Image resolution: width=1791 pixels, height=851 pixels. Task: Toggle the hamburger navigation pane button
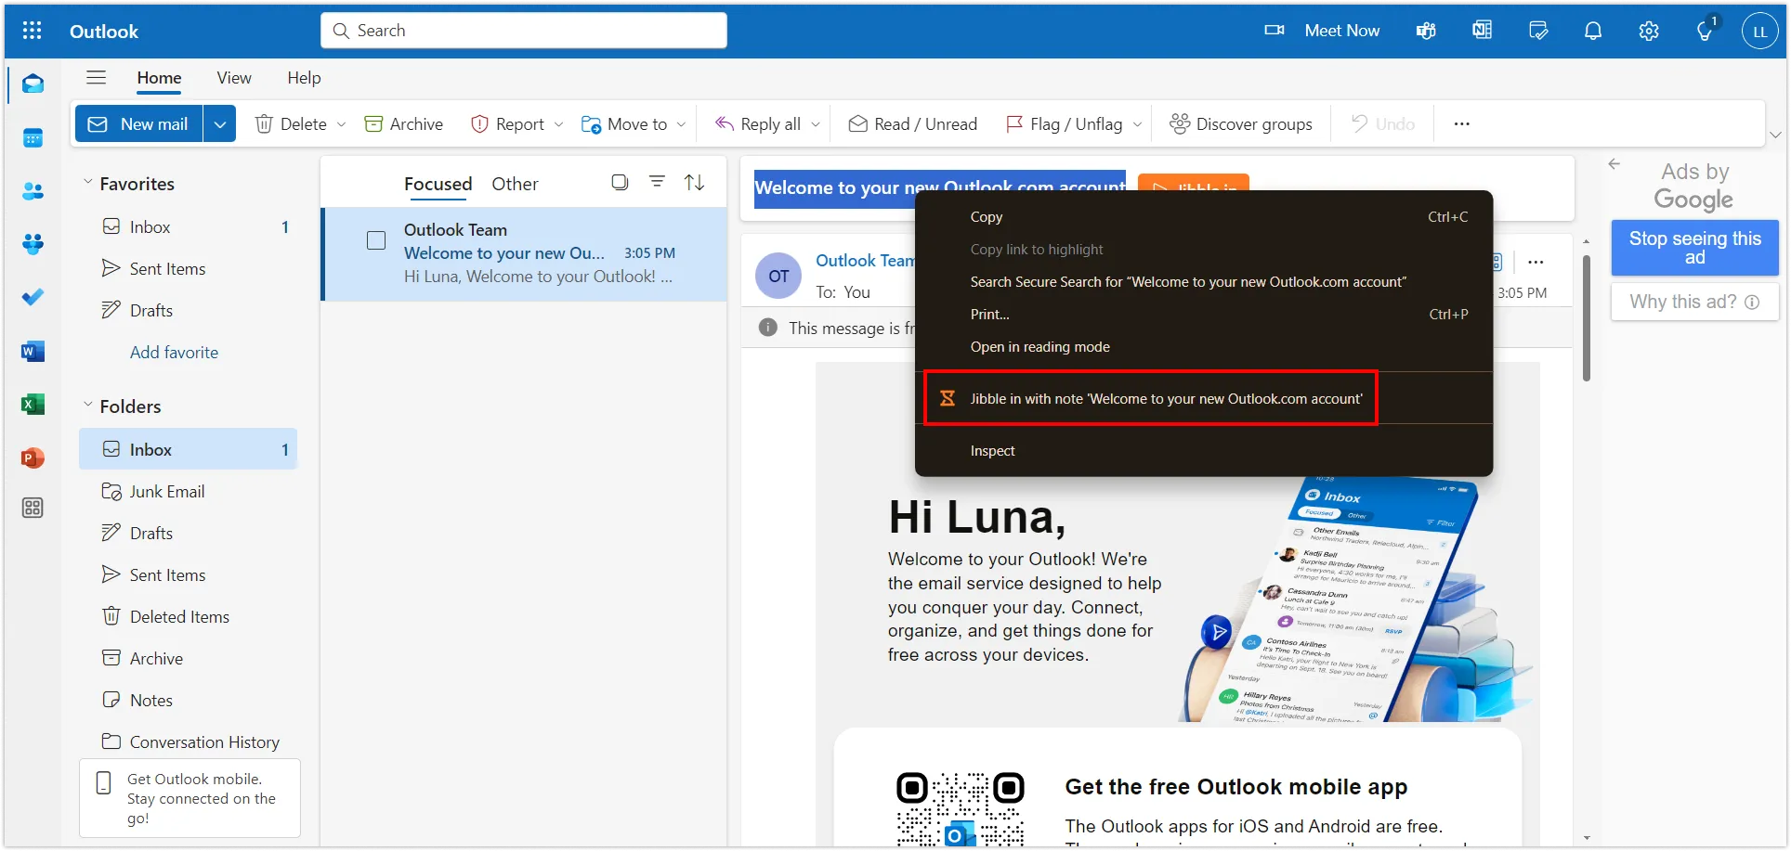click(96, 77)
